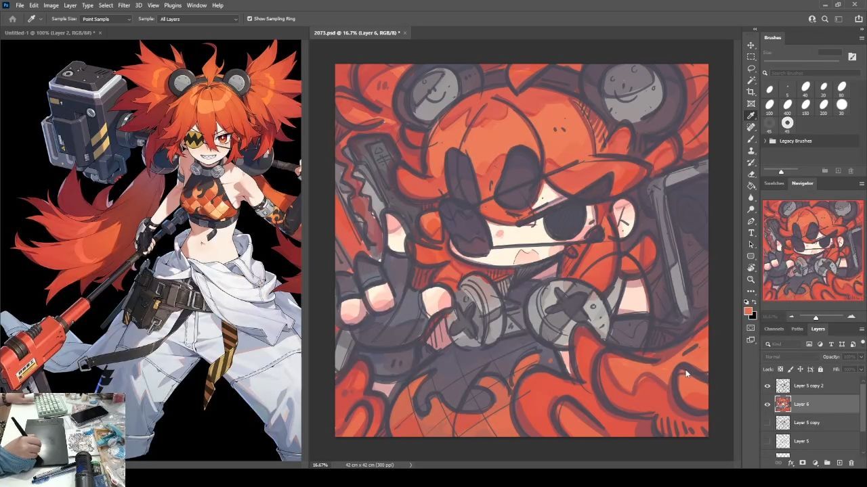Open the Layers panel menu

coord(861,329)
